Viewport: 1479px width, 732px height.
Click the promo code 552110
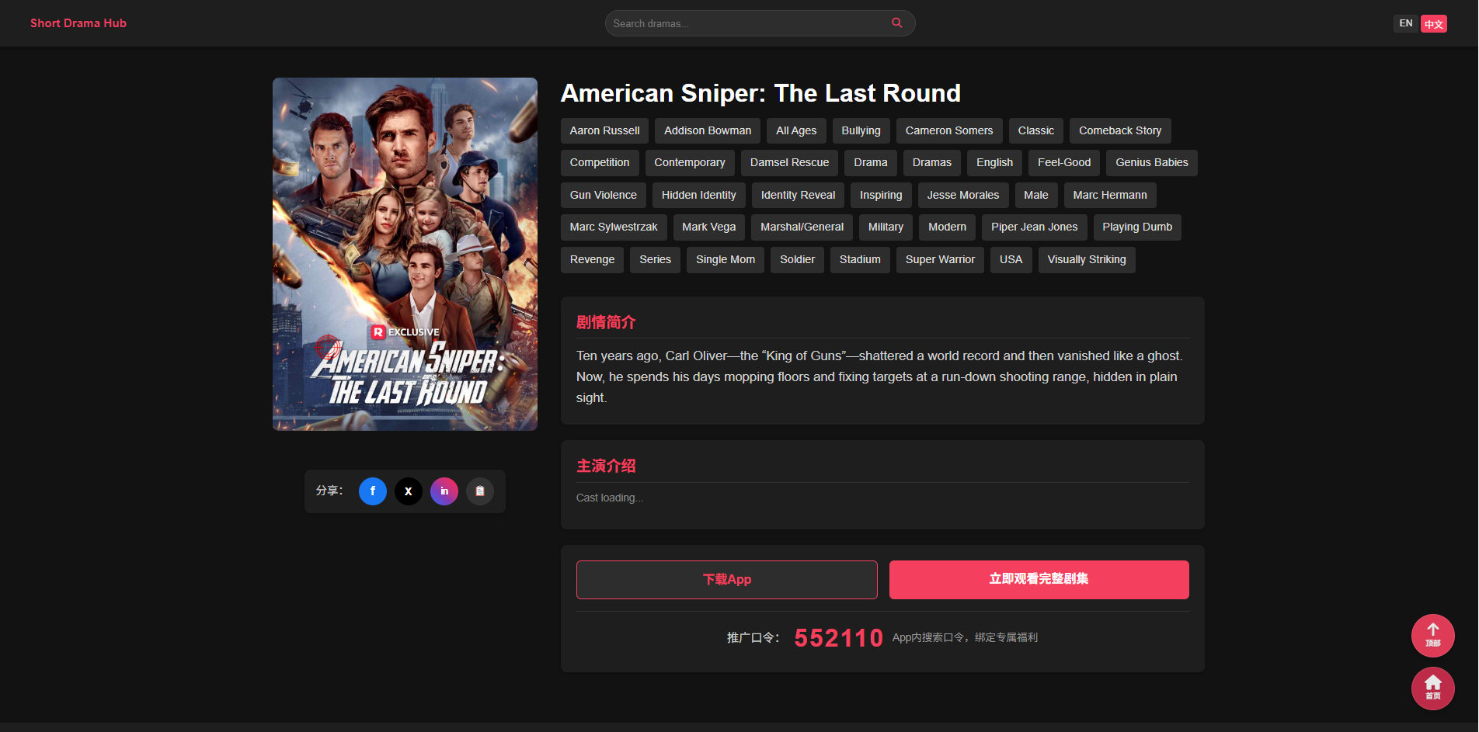tap(838, 638)
